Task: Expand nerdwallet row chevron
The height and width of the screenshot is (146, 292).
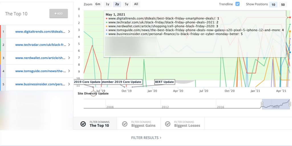Action: point(69,58)
